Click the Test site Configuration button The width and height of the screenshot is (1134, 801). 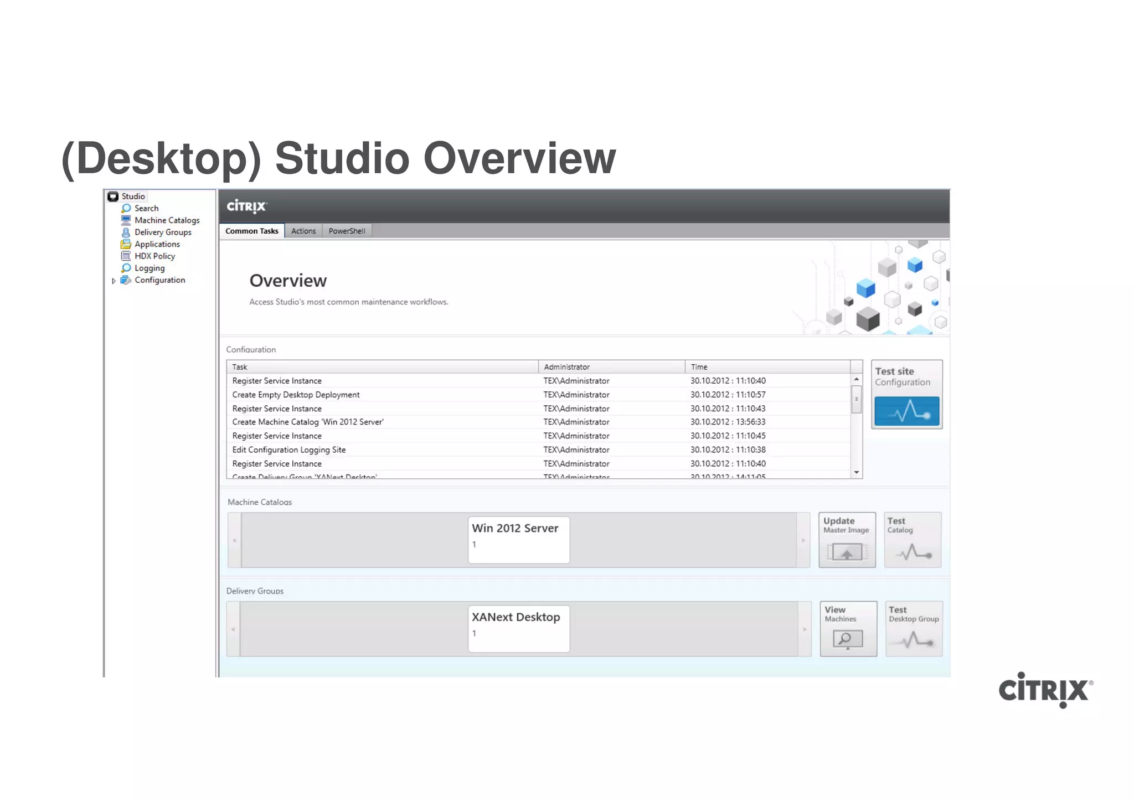(x=907, y=394)
